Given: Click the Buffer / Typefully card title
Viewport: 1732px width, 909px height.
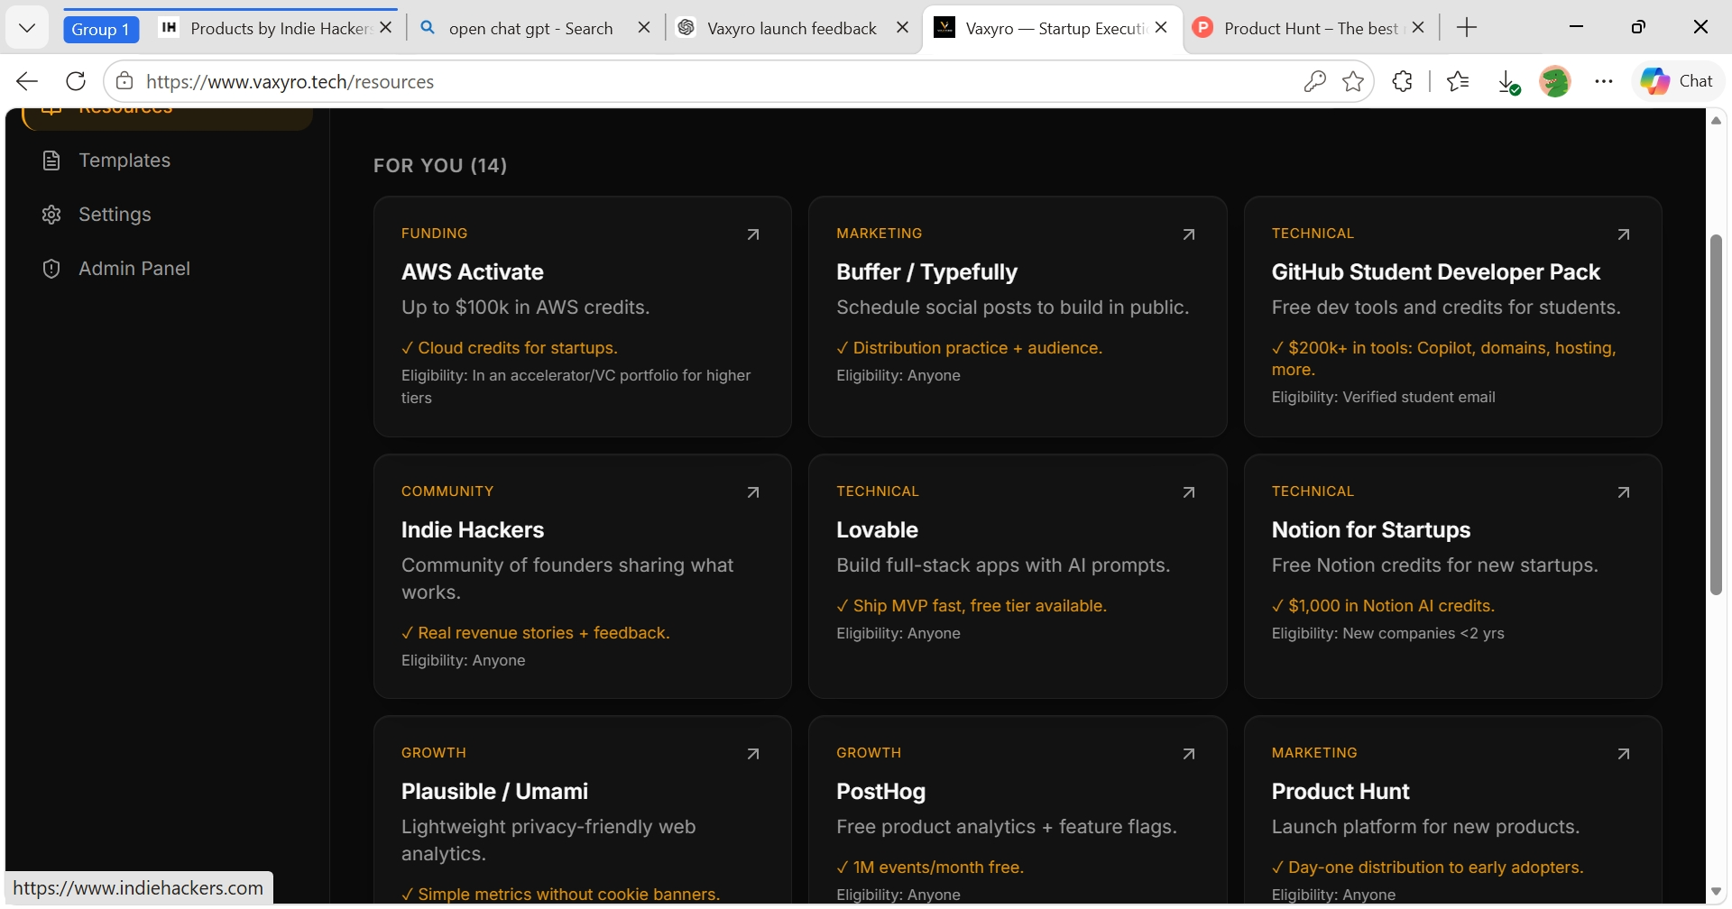Looking at the screenshot, I should click(x=926, y=271).
